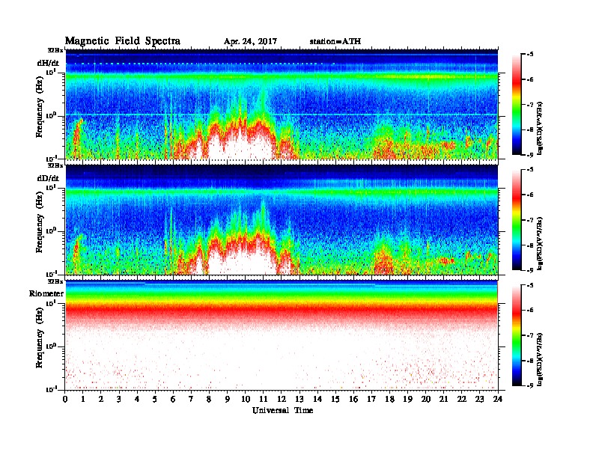Click the dH/dt panel color bar
Screen dimensions: 593x458
point(517,104)
